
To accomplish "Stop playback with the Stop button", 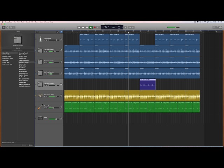I will point(87,27).
